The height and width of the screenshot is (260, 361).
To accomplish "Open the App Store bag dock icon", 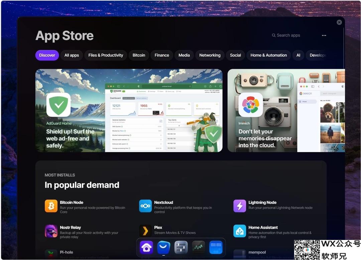I will [164, 248].
